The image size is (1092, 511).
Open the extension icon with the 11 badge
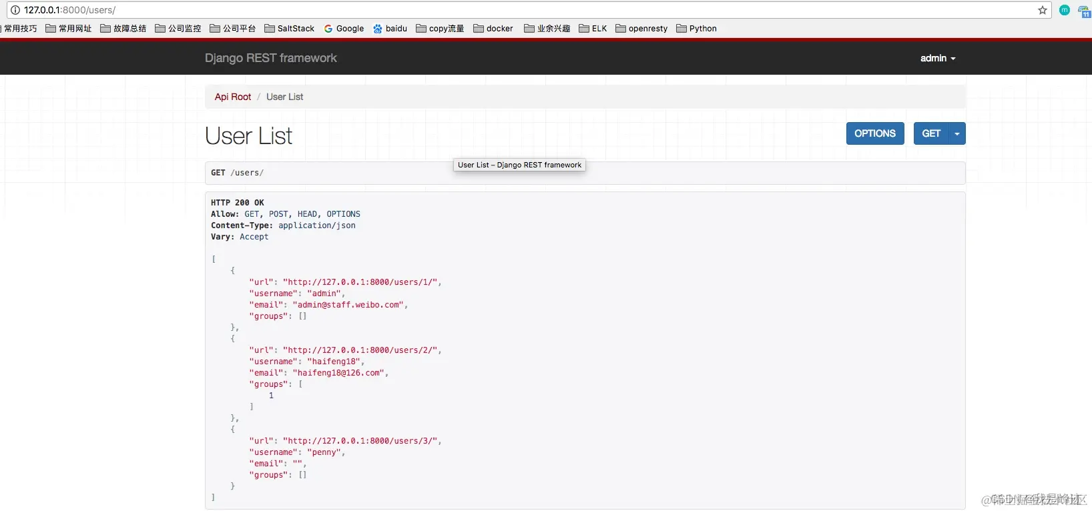coord(1084,11)
